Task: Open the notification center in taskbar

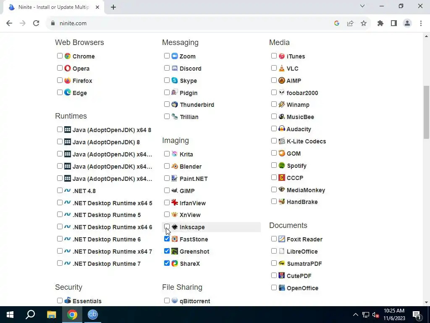Action: [417, 315]
